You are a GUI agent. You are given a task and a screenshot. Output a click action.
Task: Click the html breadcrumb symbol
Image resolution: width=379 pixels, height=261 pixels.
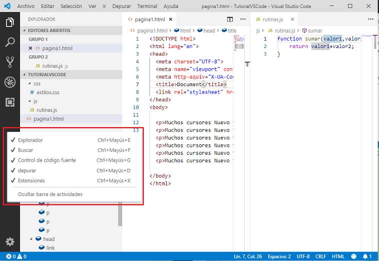click(x=182, y=31)
